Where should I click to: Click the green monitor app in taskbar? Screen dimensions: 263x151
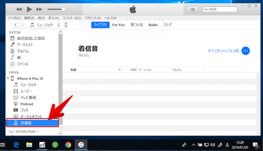click(55, 145)
